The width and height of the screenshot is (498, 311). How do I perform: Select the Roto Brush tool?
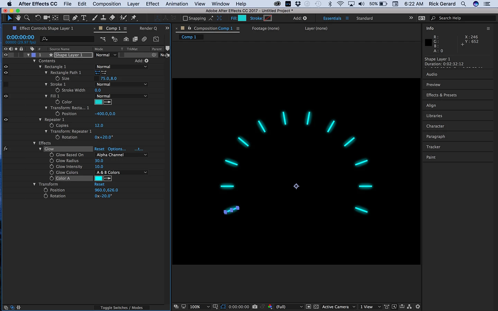[x=123, y=18]
